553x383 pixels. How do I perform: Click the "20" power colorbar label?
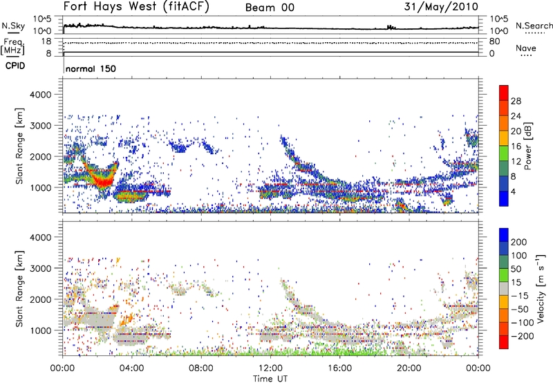pos(516,131)
